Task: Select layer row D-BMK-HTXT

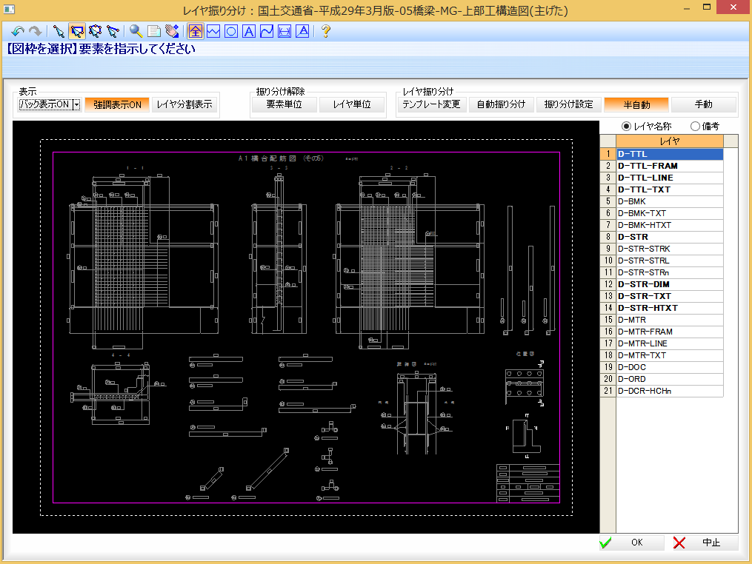Action: click(x=670, y=225)
